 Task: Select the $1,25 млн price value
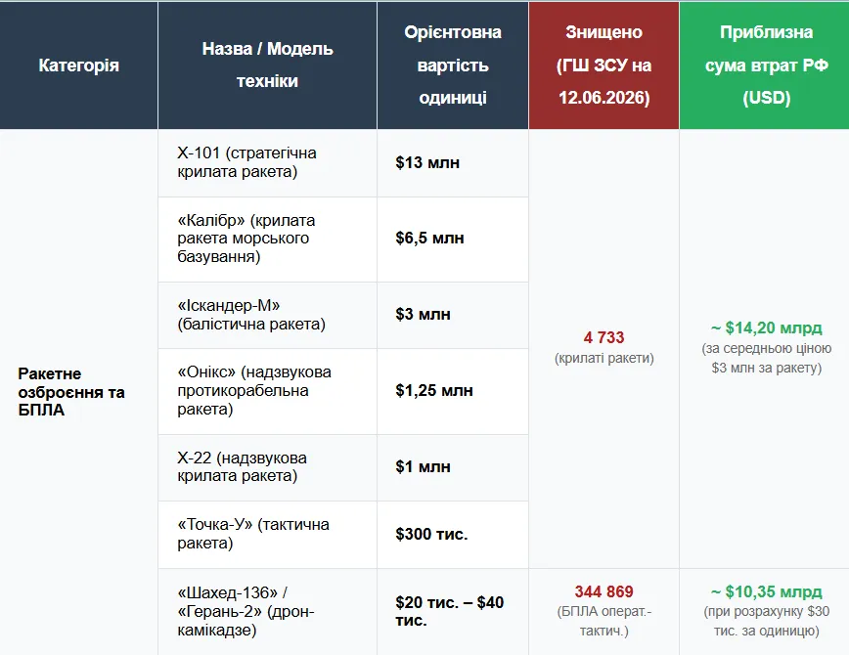point(433,390)
